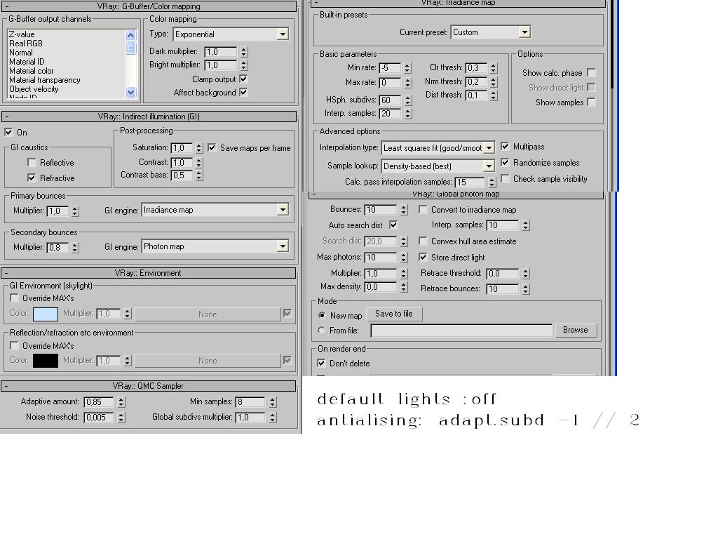
Task: Pick the black reflection environment color swatch
Action: click(x=46, y=361)
